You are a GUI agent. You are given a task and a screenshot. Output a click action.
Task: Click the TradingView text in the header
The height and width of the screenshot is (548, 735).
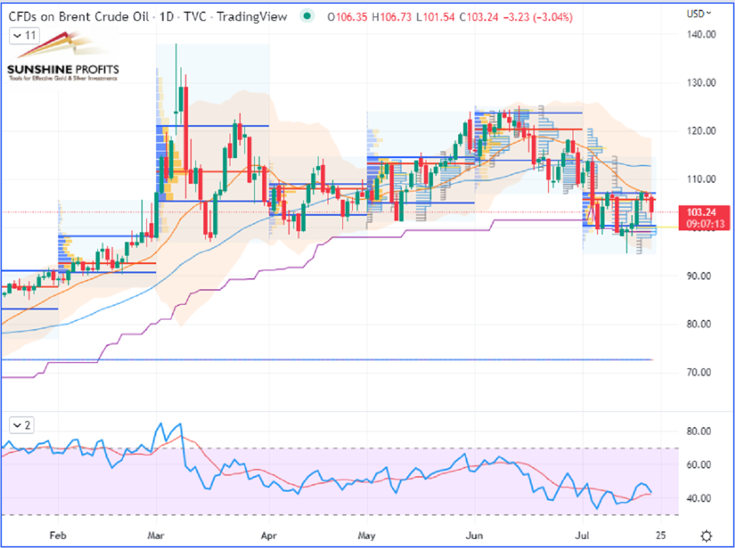point(258,17)
